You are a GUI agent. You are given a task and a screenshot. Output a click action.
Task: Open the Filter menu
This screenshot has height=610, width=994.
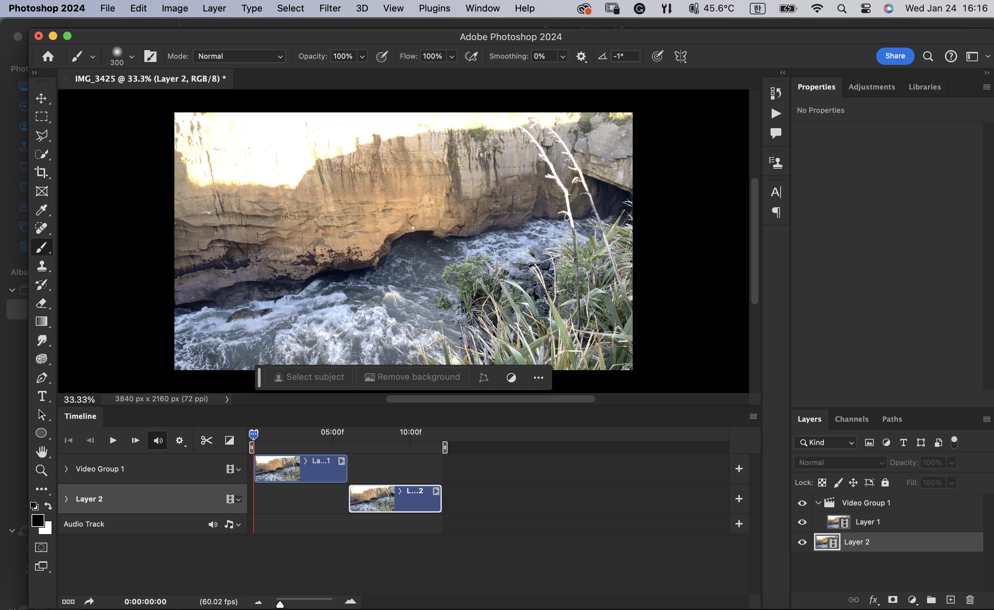tap(329, 8)
